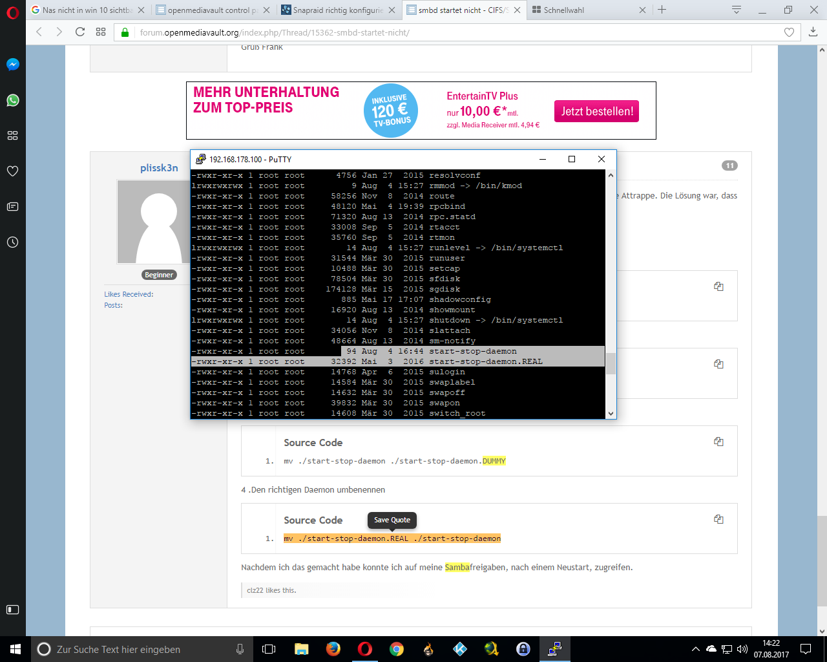Click 'start-stop-daemon.REAL' line in PuTTY

tap(398, 361)
